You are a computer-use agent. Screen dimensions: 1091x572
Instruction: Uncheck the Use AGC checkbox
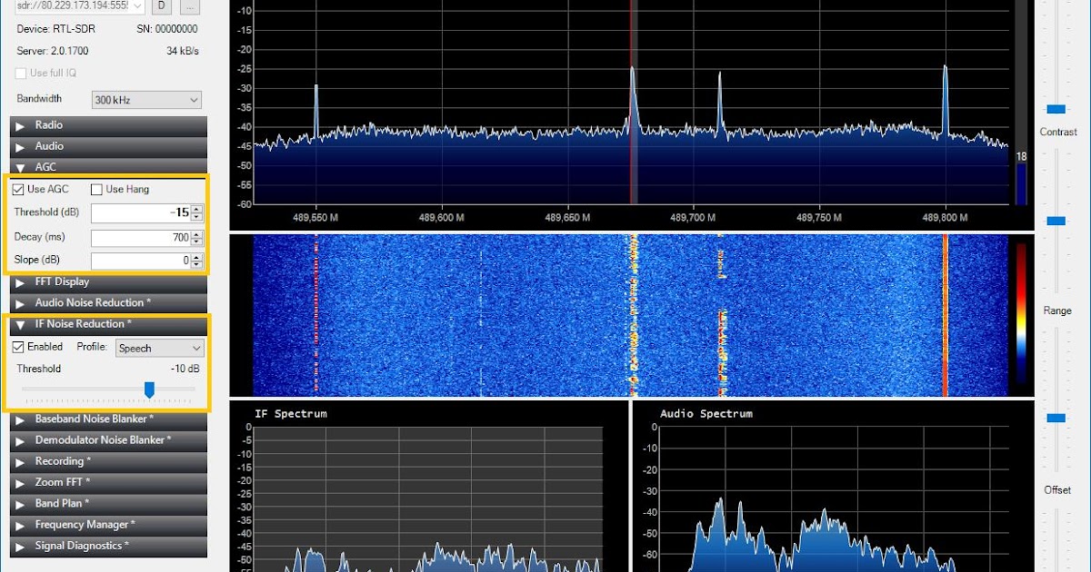(18, 189)
